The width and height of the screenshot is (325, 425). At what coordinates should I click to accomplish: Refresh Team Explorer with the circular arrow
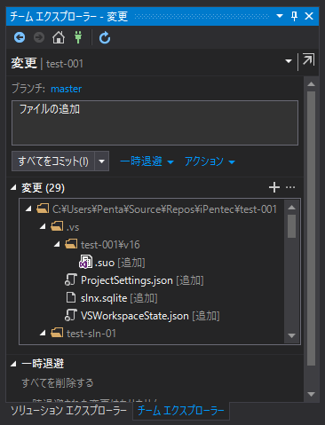(105, 38)
